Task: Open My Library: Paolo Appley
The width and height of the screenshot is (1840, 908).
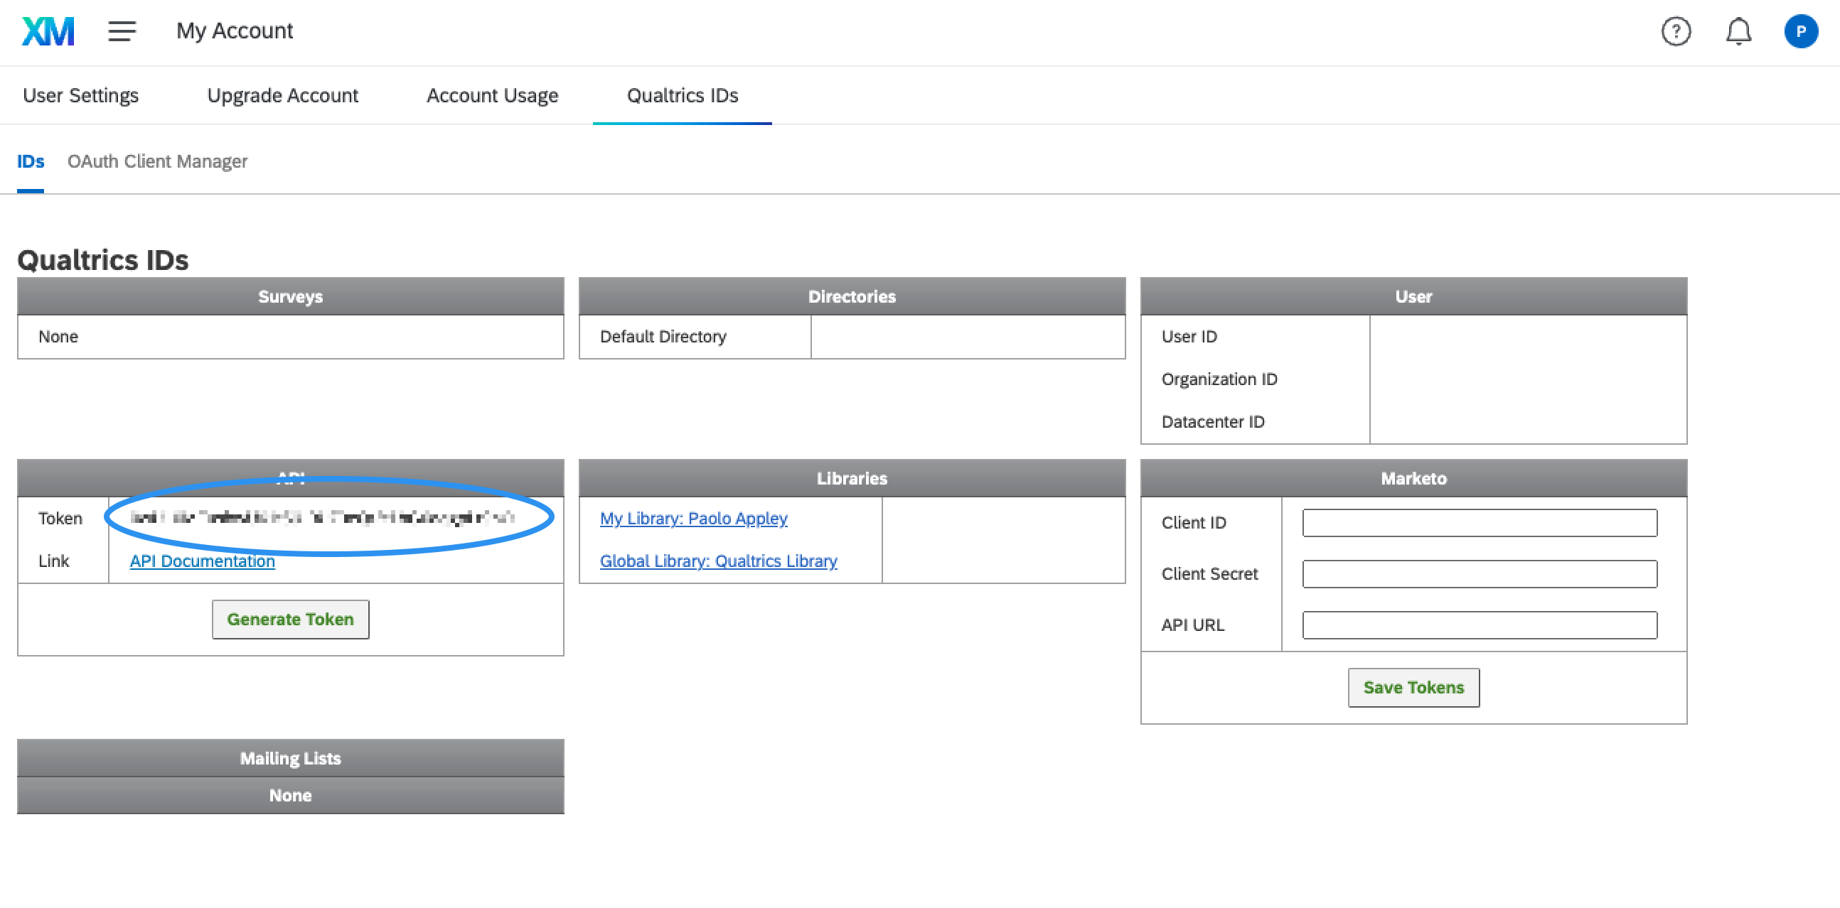Action: pyautogui.click(x=693, y=518)
